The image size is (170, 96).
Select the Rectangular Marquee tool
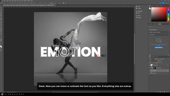pos(1,9)
